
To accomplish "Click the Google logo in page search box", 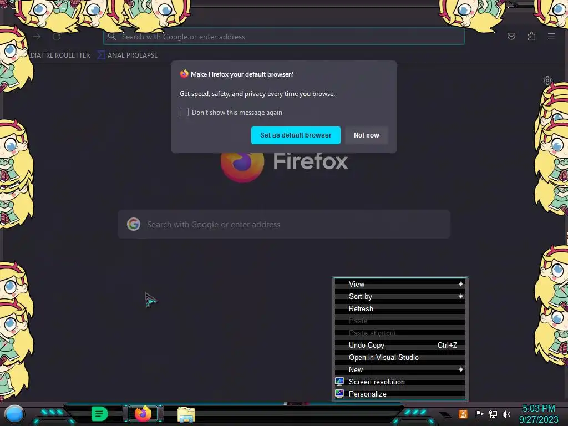I will pyautogui.click(x=133, y=224).
